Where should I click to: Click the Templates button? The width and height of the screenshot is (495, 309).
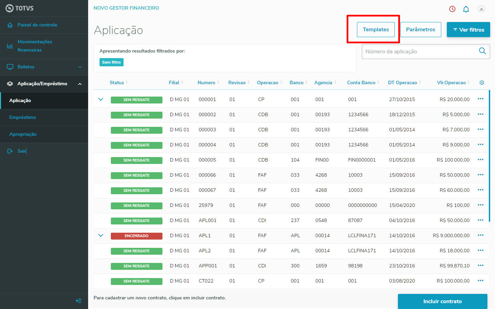coord(376,30)
